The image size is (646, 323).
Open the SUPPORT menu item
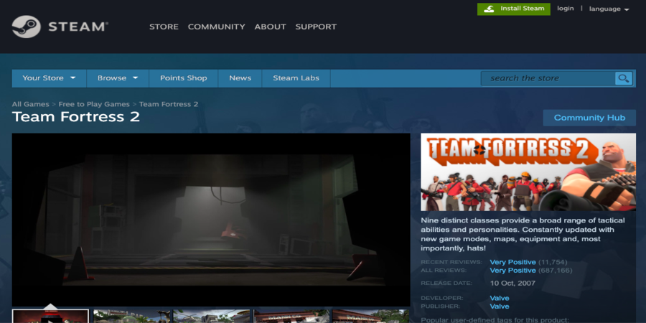tap(316, 27)
